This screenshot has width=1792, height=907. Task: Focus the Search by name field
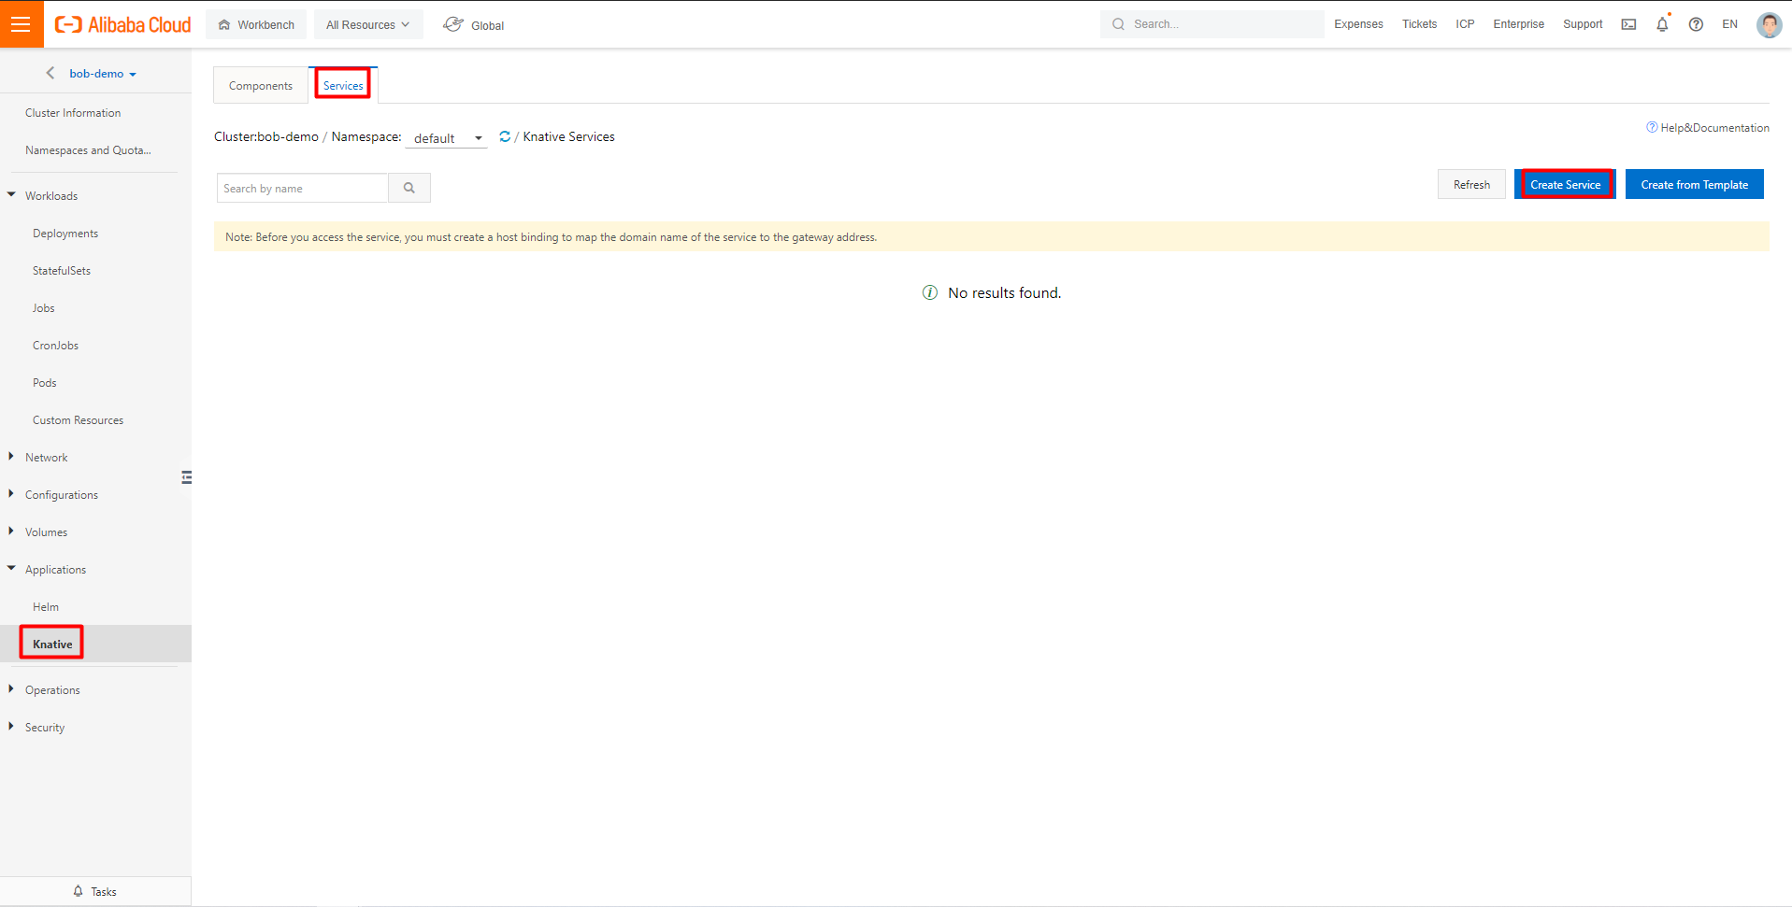[x=303, y=188]
